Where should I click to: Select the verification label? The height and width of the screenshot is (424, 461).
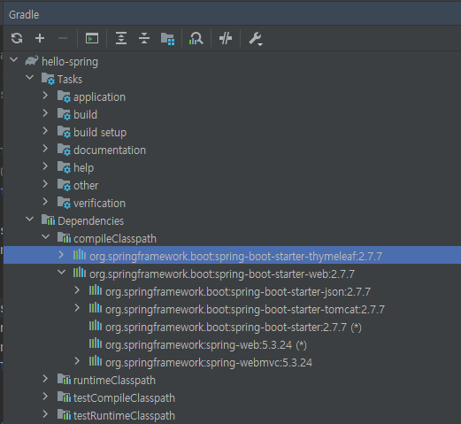coord(99,204)
